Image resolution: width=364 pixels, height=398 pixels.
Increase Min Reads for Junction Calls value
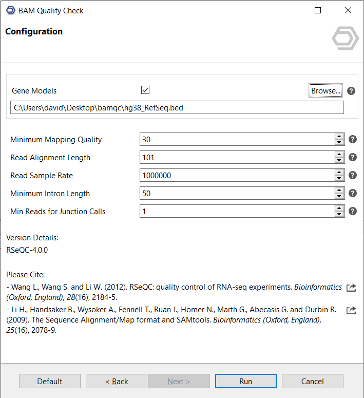pos(339,209)
